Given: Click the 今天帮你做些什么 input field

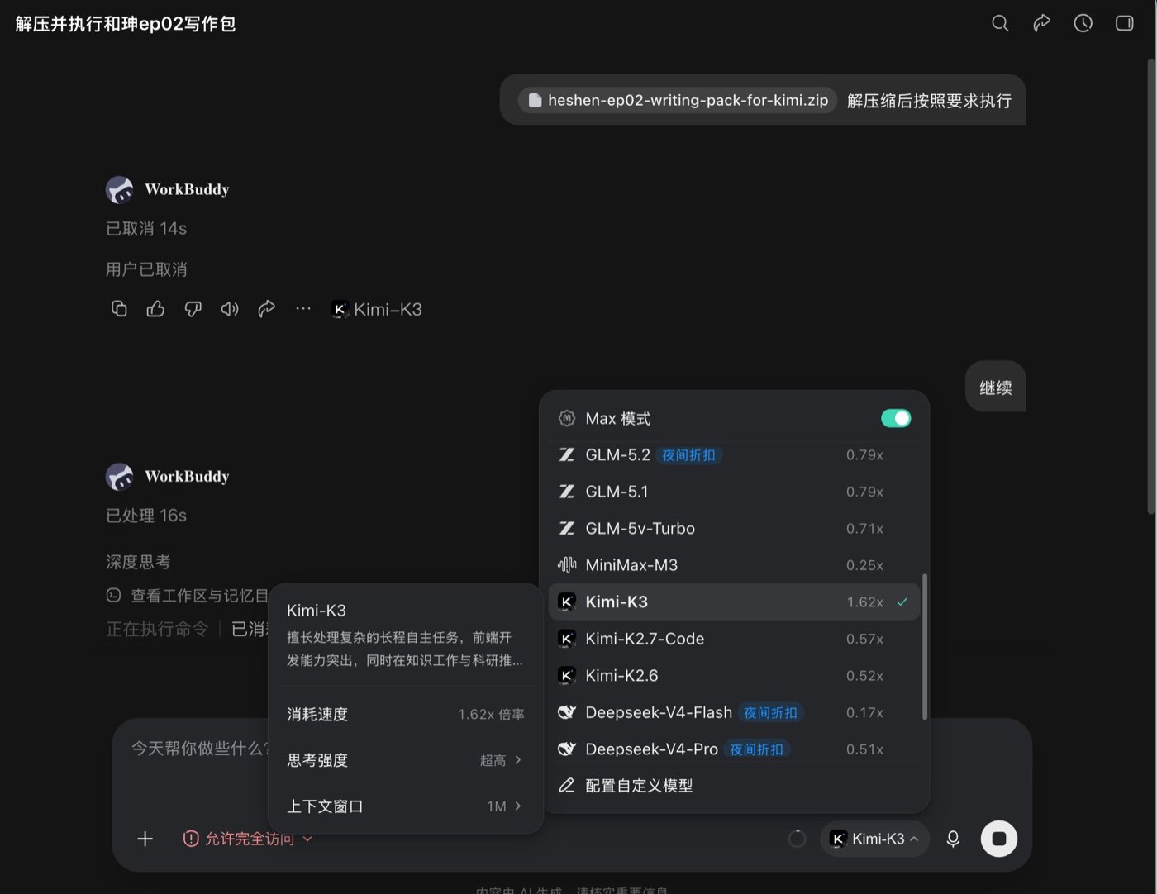Looking at the screenshot, I should click(198, 749).
